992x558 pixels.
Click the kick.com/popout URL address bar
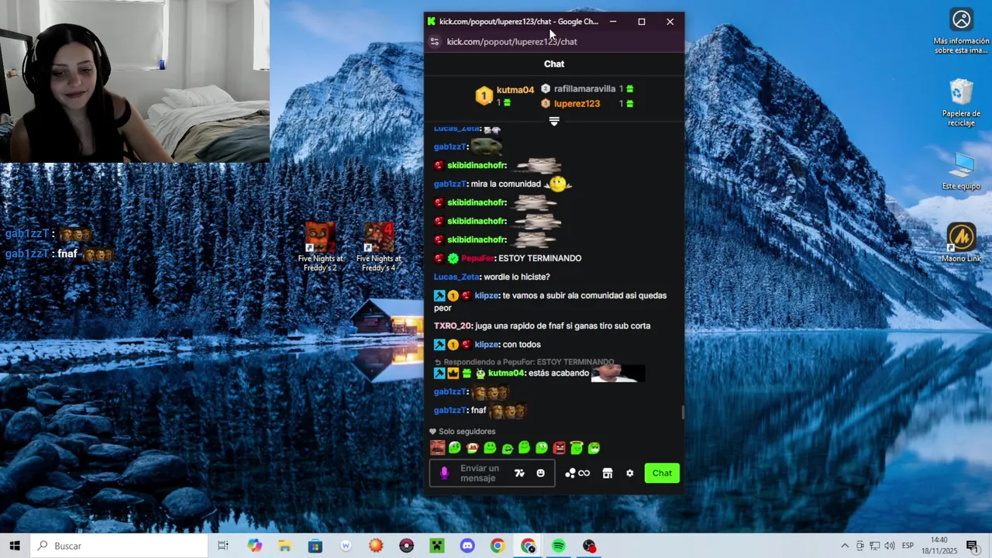click(x=511, y=42)
